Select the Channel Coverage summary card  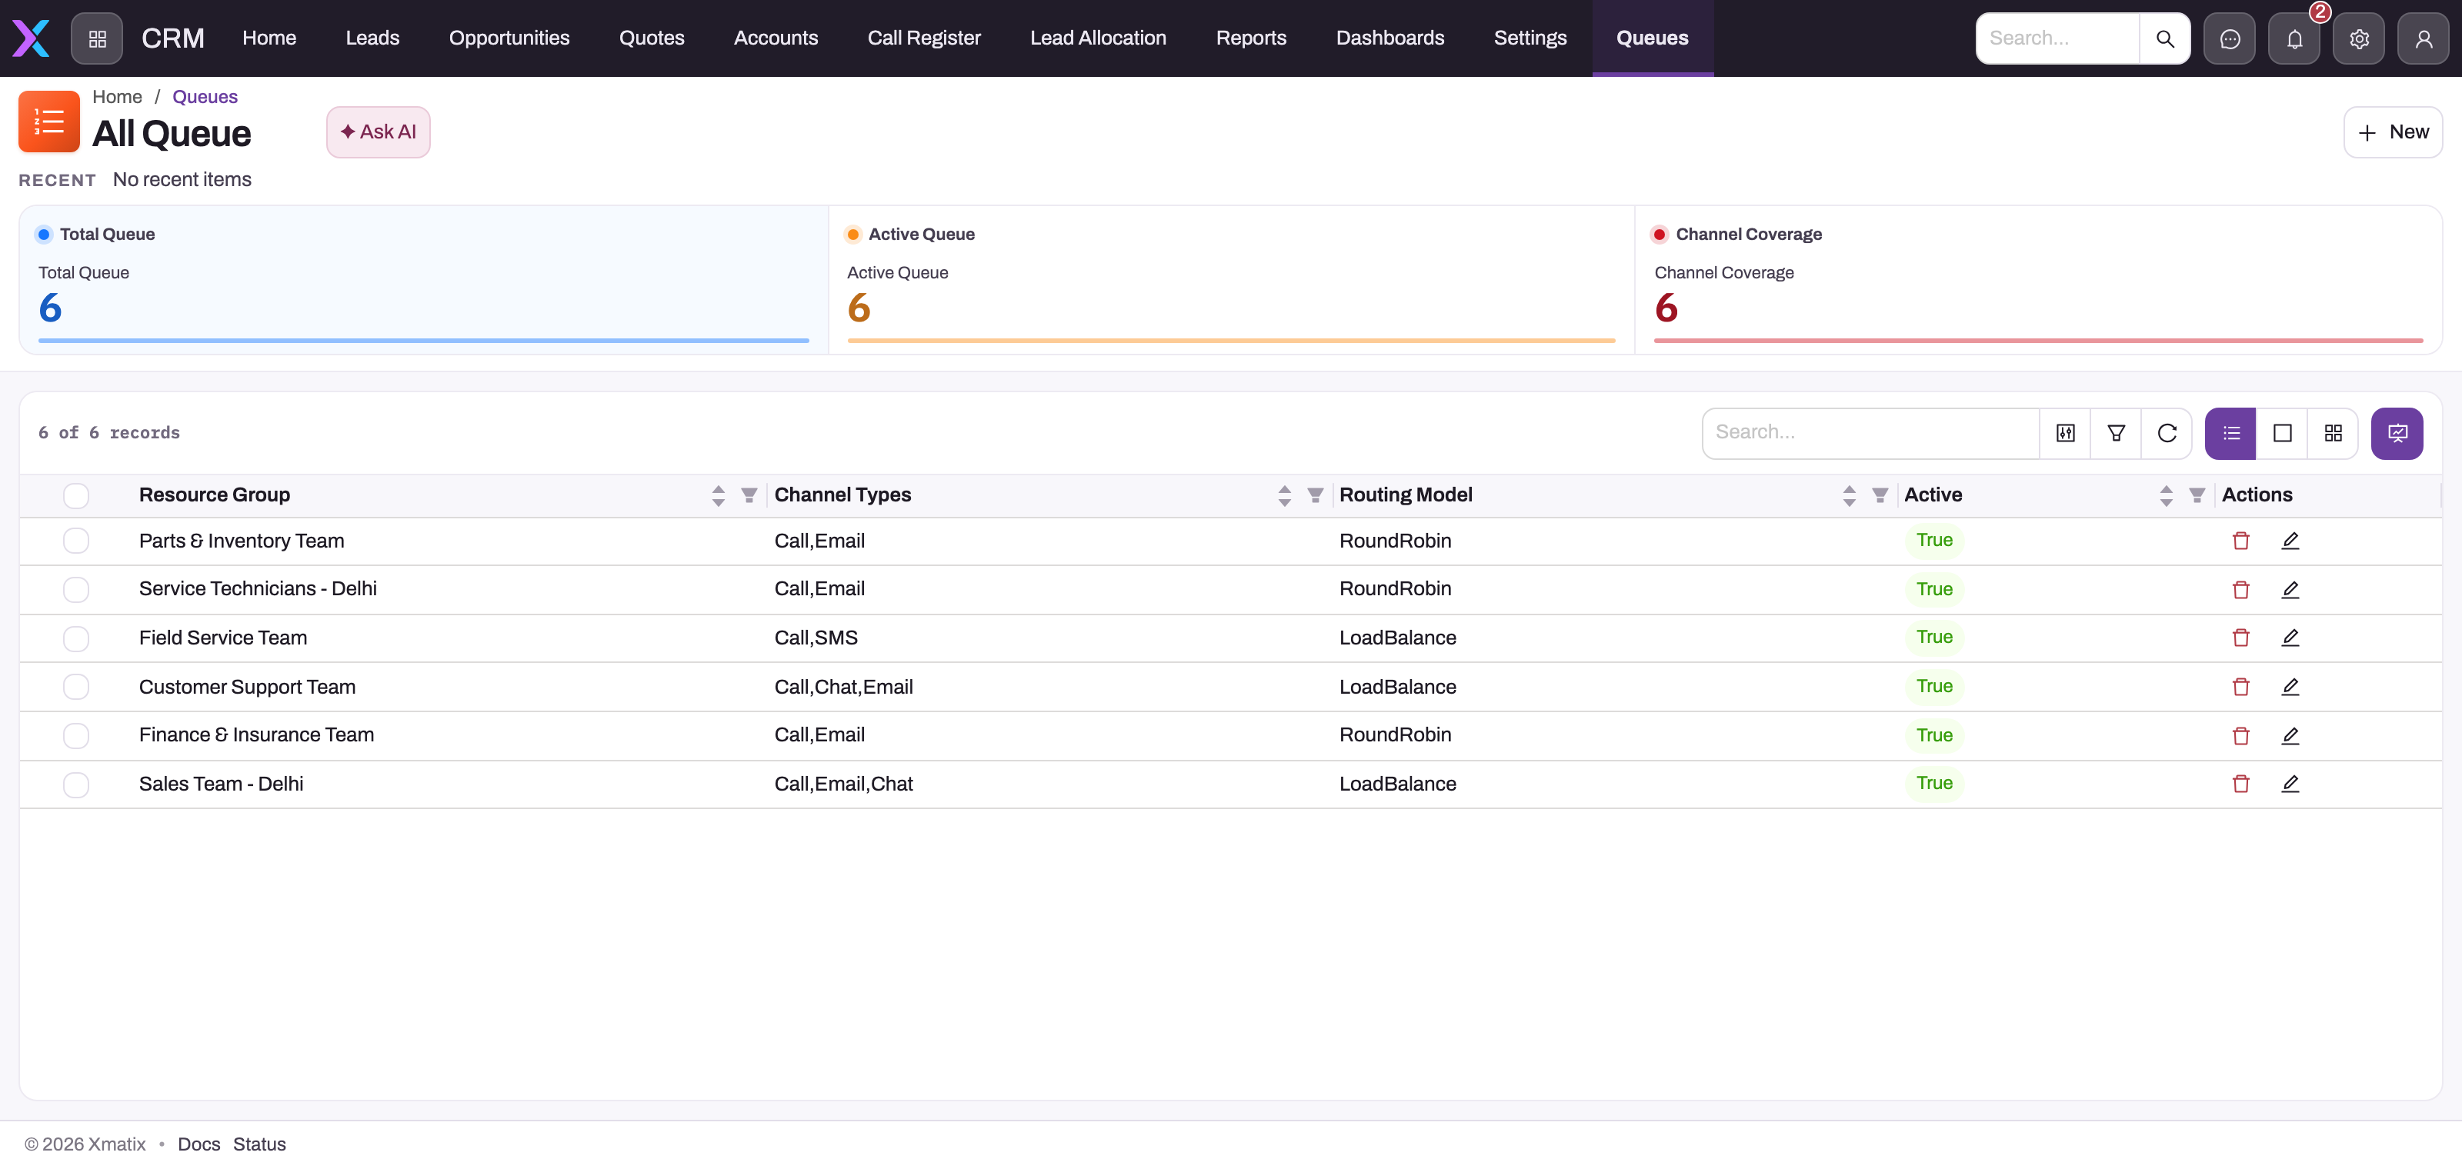2039,280
